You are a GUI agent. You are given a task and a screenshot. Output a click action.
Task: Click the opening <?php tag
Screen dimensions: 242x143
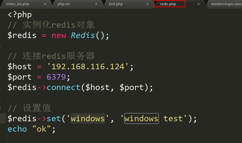click(x=19, y=15)
